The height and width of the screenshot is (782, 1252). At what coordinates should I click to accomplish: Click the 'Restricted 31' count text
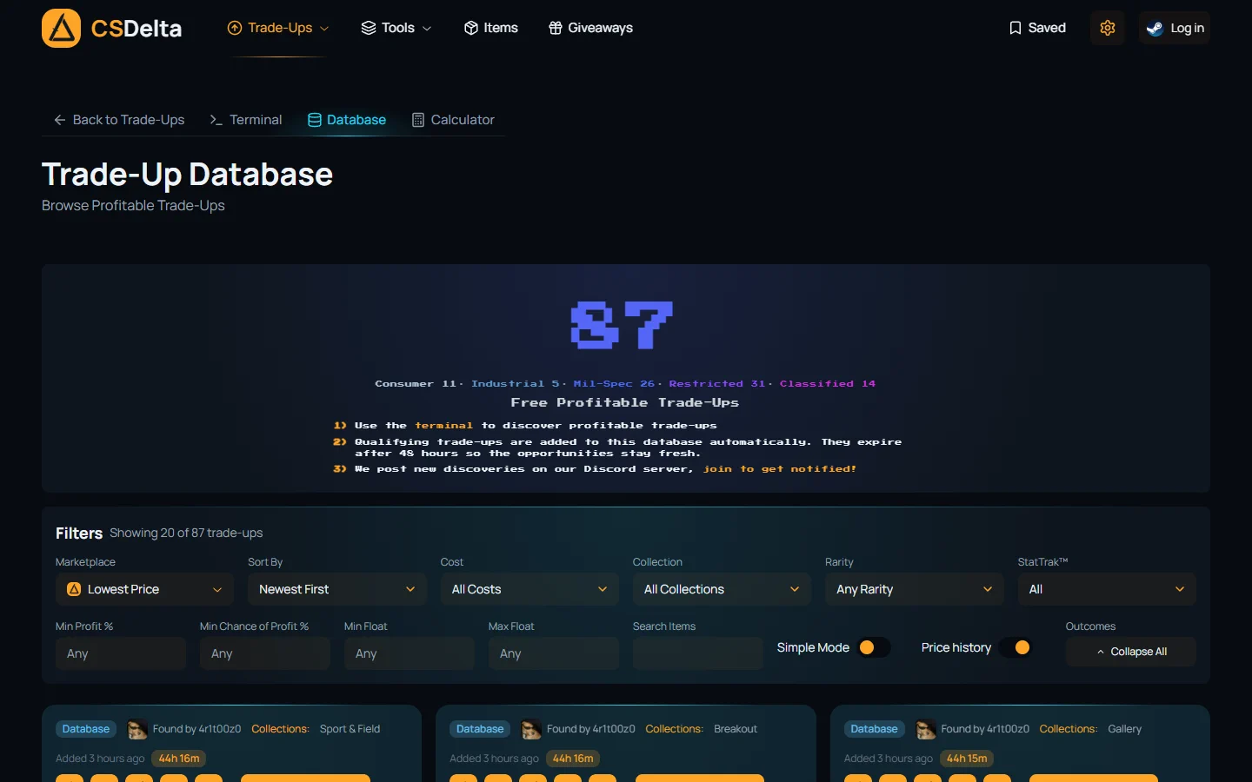717,384
